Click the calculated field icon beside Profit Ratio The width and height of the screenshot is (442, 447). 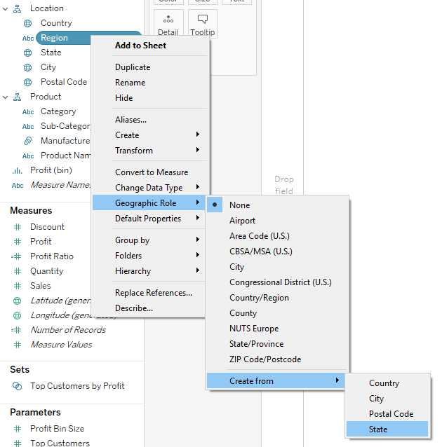pos(16,256)
